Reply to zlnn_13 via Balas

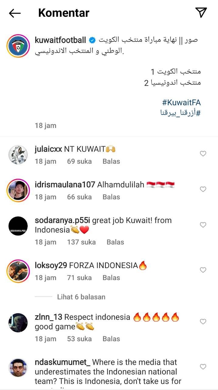111,339
